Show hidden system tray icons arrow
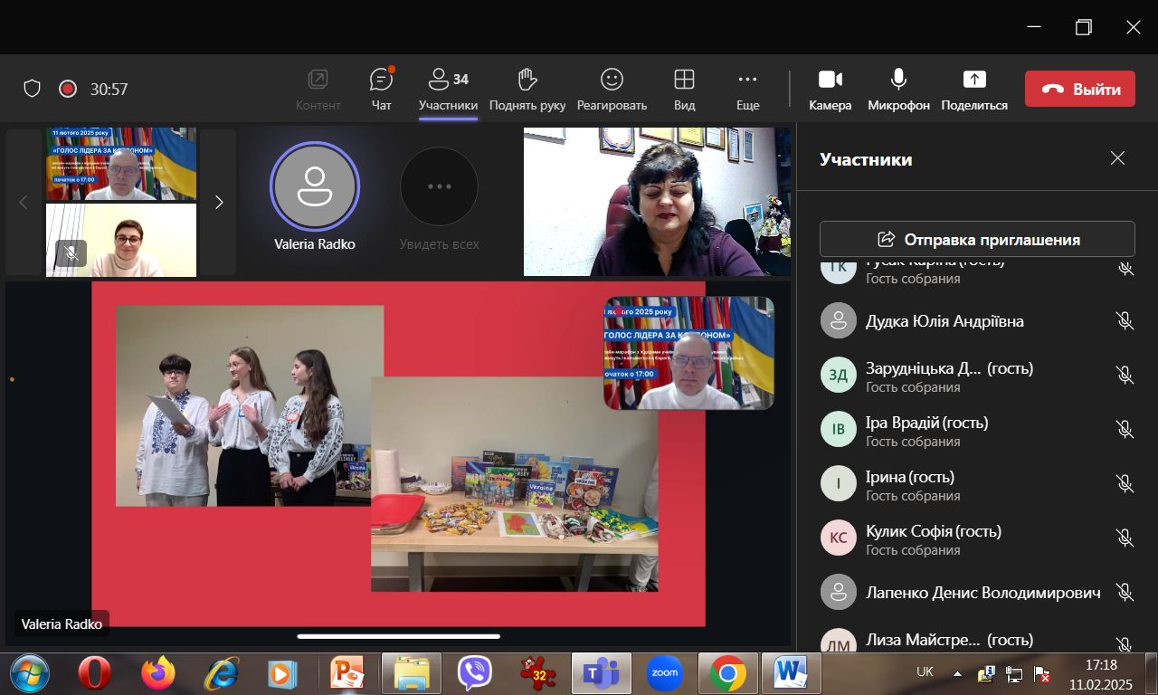 tap(957, 674)
